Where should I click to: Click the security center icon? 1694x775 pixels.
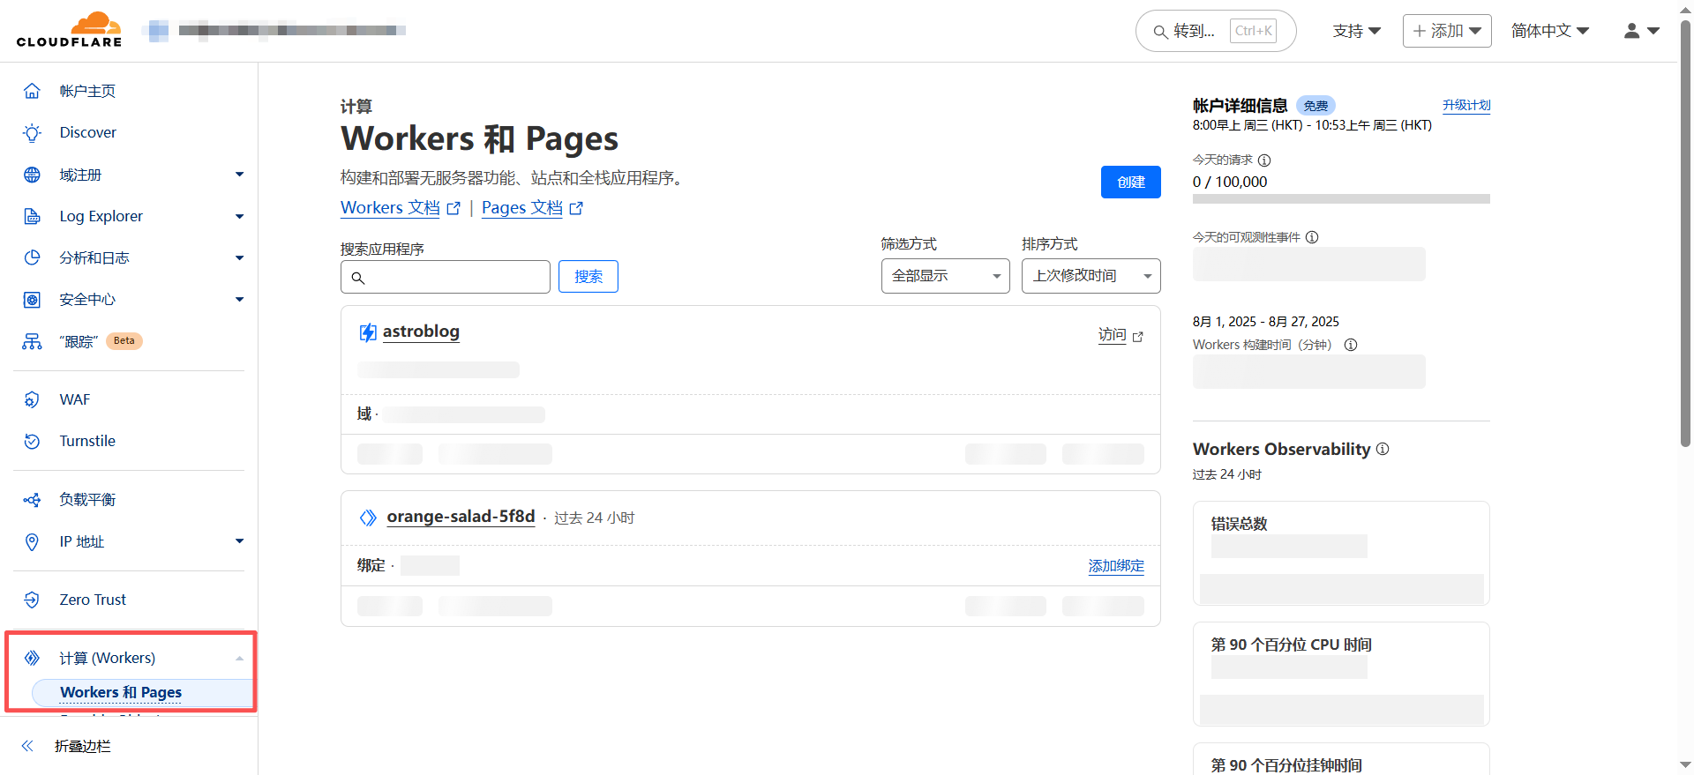pos(32,300)
